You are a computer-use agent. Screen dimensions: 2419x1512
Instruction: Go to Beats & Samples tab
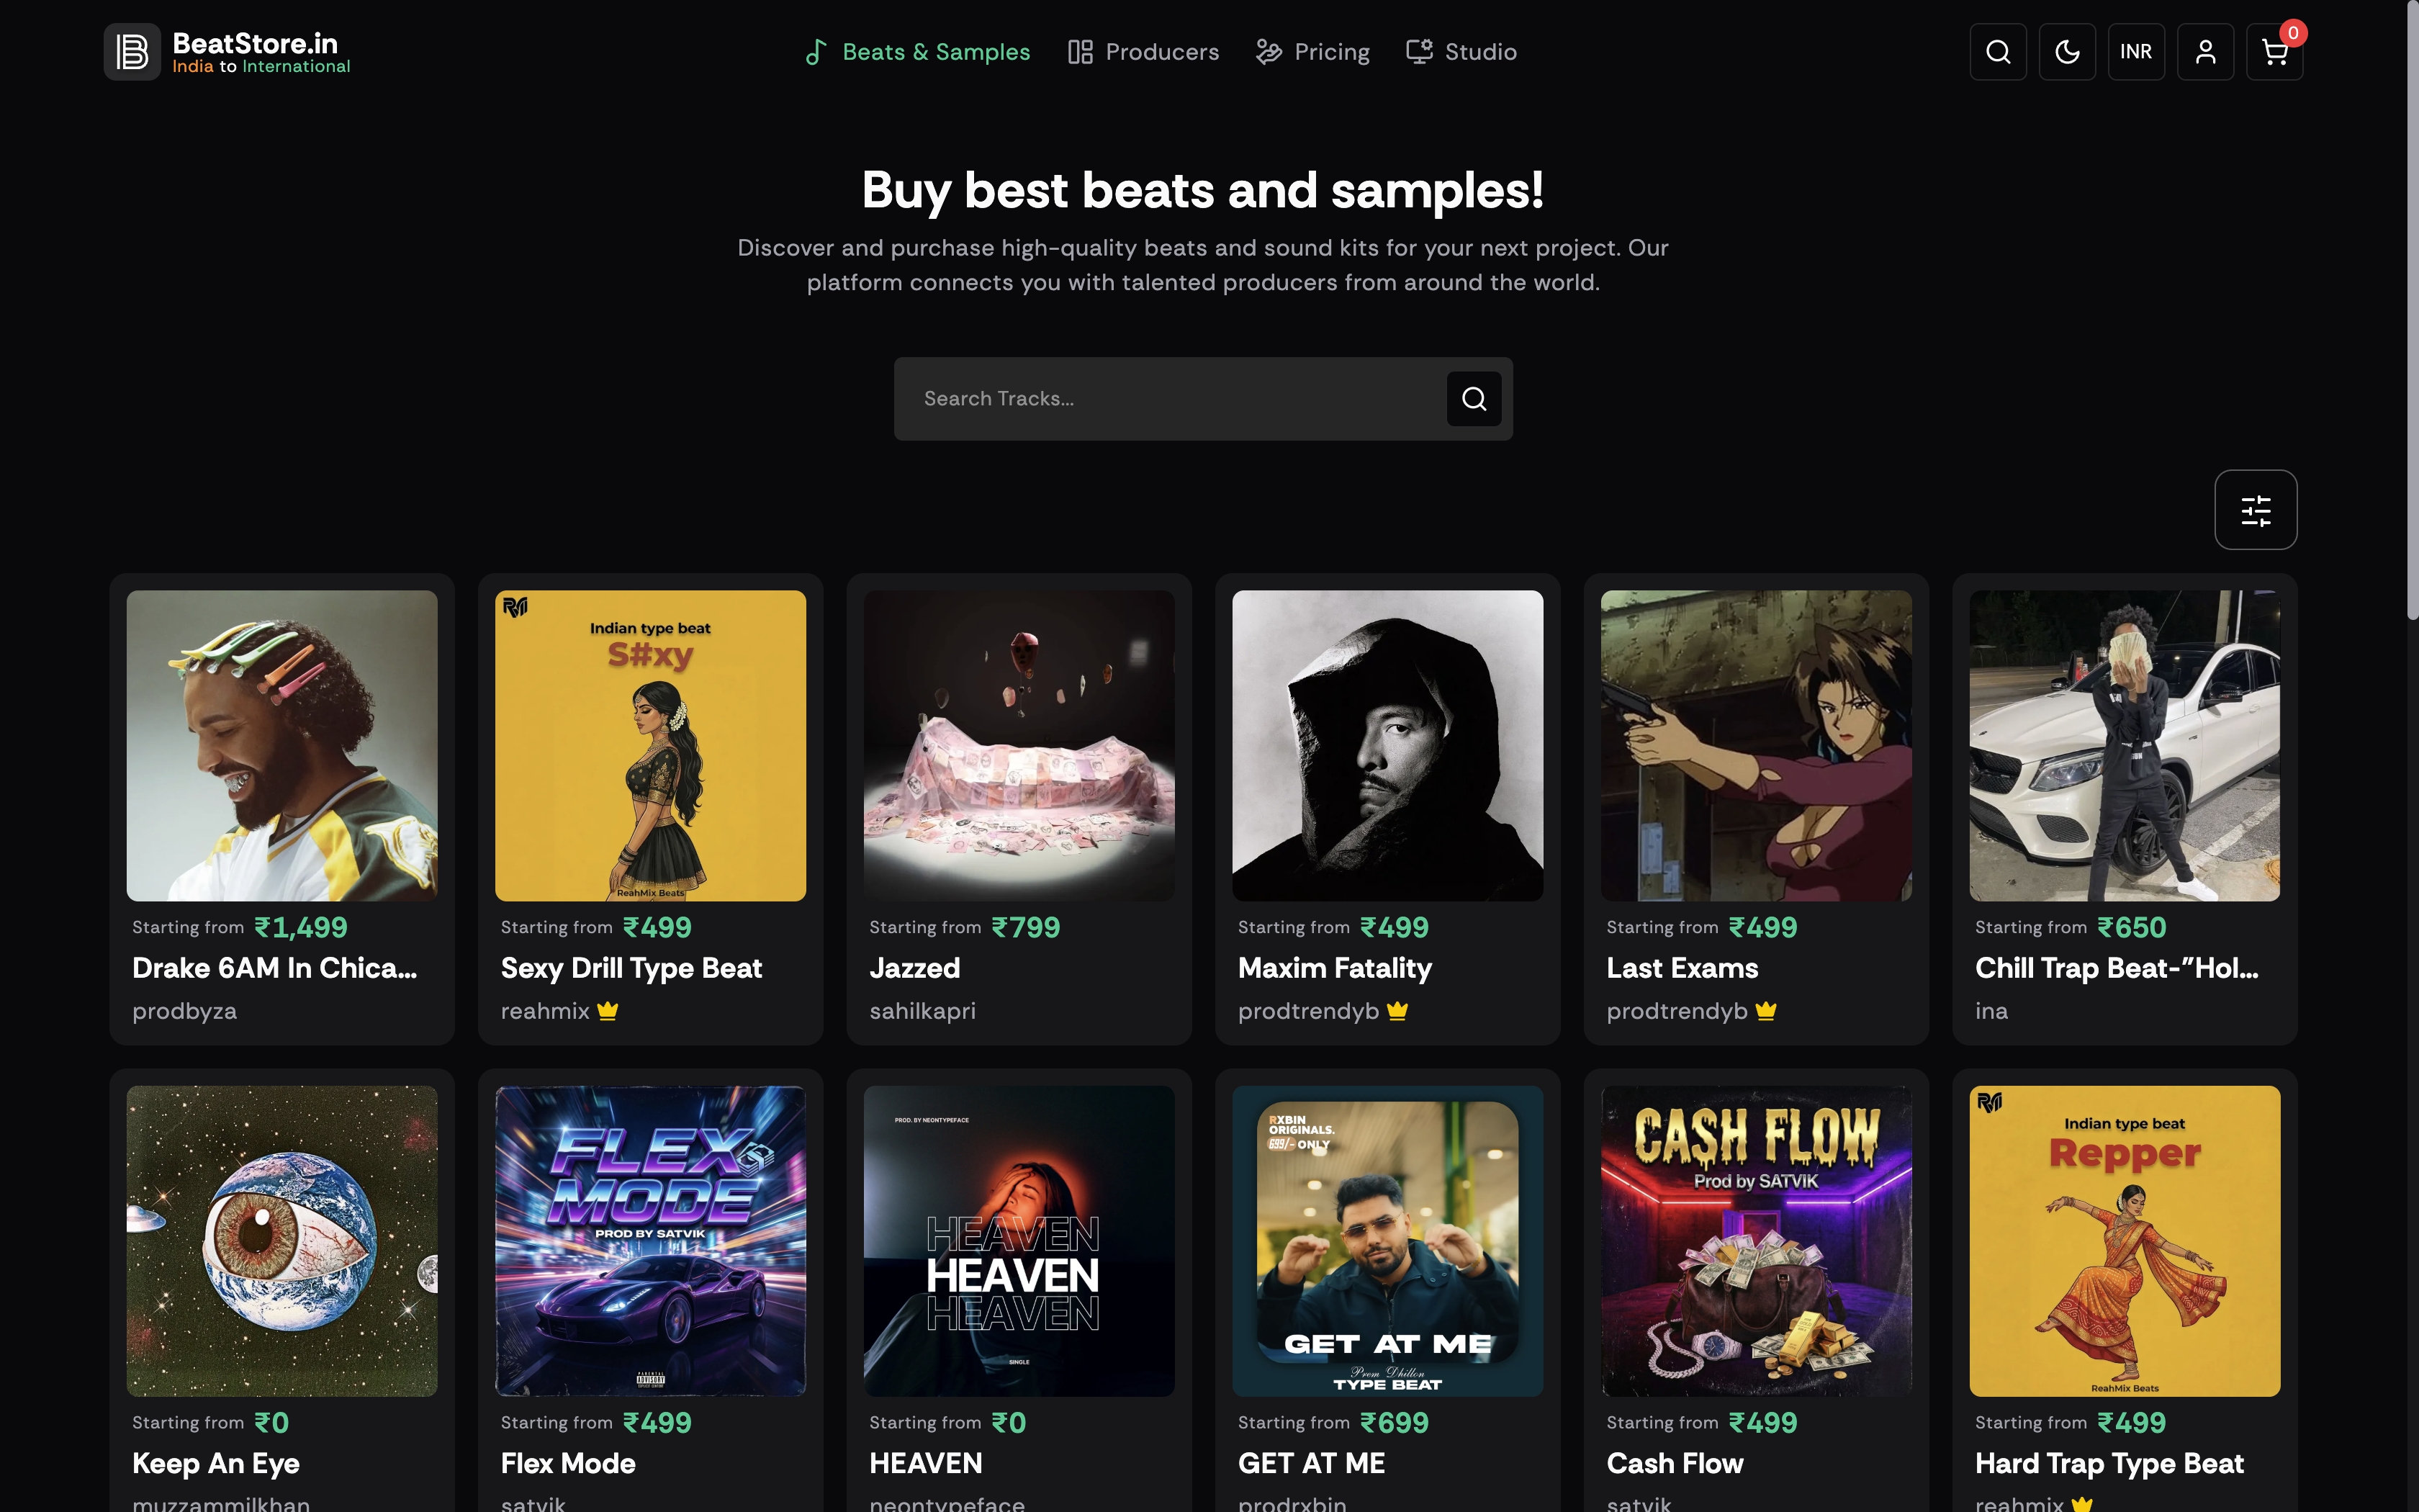tap(918, 52)
